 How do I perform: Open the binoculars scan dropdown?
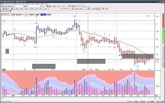pos(13,9)
